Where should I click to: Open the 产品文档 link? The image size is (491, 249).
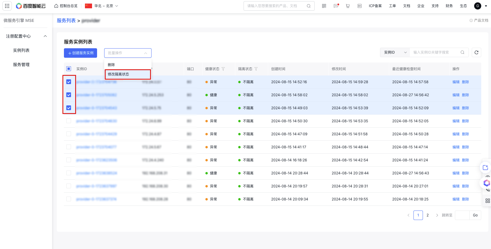pyautogui.click(x=479, y=20)
